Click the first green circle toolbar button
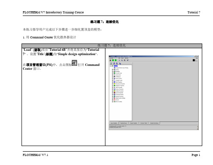 coord(113,60)
